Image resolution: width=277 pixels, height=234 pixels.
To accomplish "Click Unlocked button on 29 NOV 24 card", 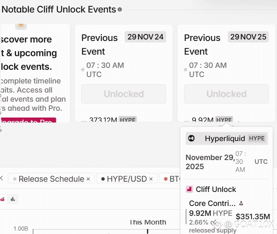I will (124, 94).
